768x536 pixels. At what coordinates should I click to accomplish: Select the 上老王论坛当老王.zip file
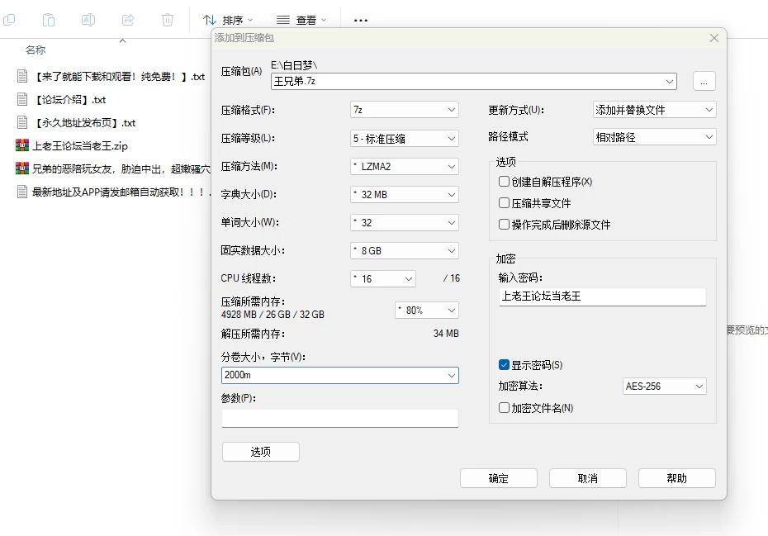[80, 145]
